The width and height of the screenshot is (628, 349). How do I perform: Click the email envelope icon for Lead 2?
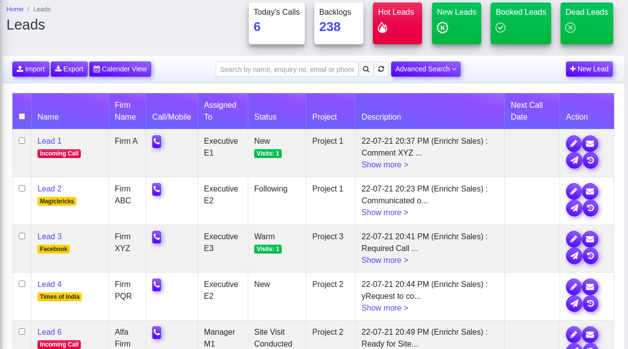pyautogui.click(x=590, y=191)
